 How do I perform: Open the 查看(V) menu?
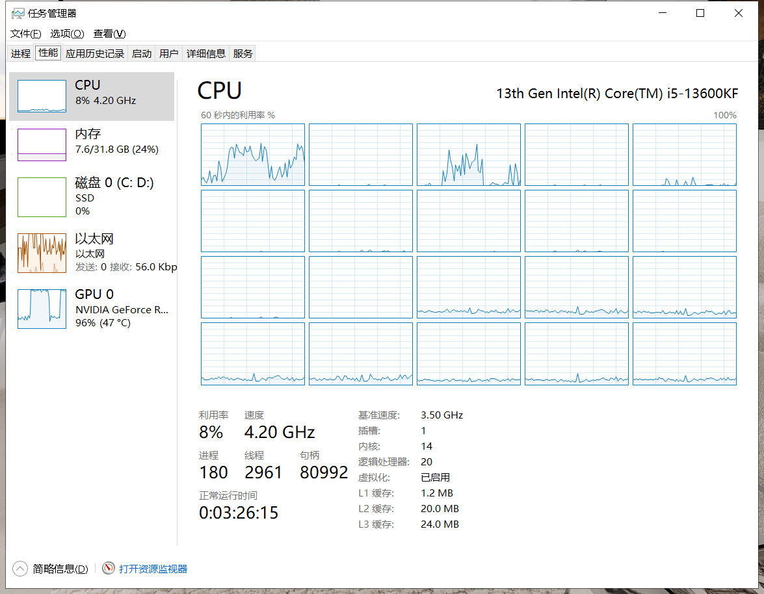point(110,34)
